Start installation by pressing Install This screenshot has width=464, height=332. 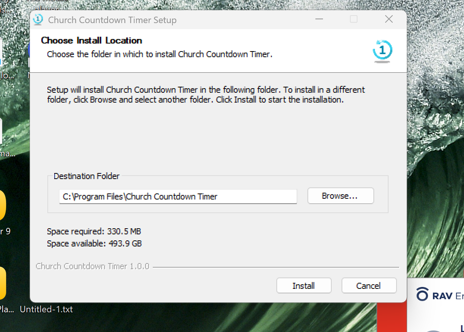click(x=304, y=285)
